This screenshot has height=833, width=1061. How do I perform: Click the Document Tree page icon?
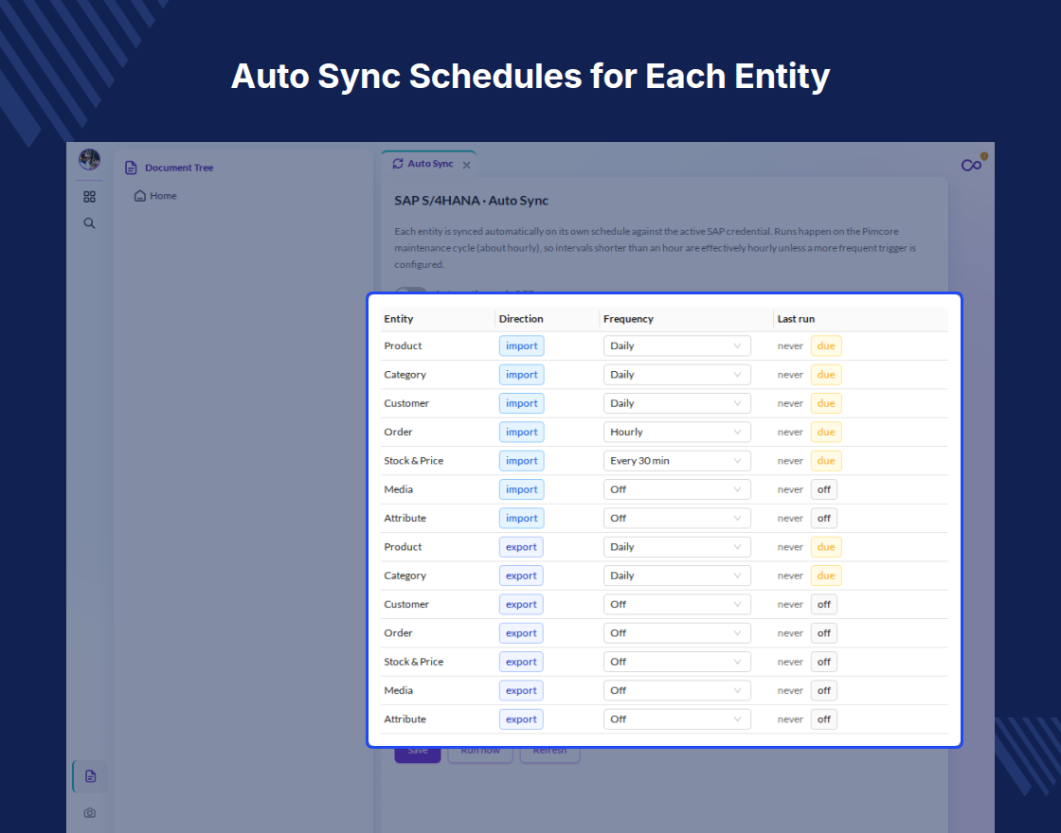[132, 168]
